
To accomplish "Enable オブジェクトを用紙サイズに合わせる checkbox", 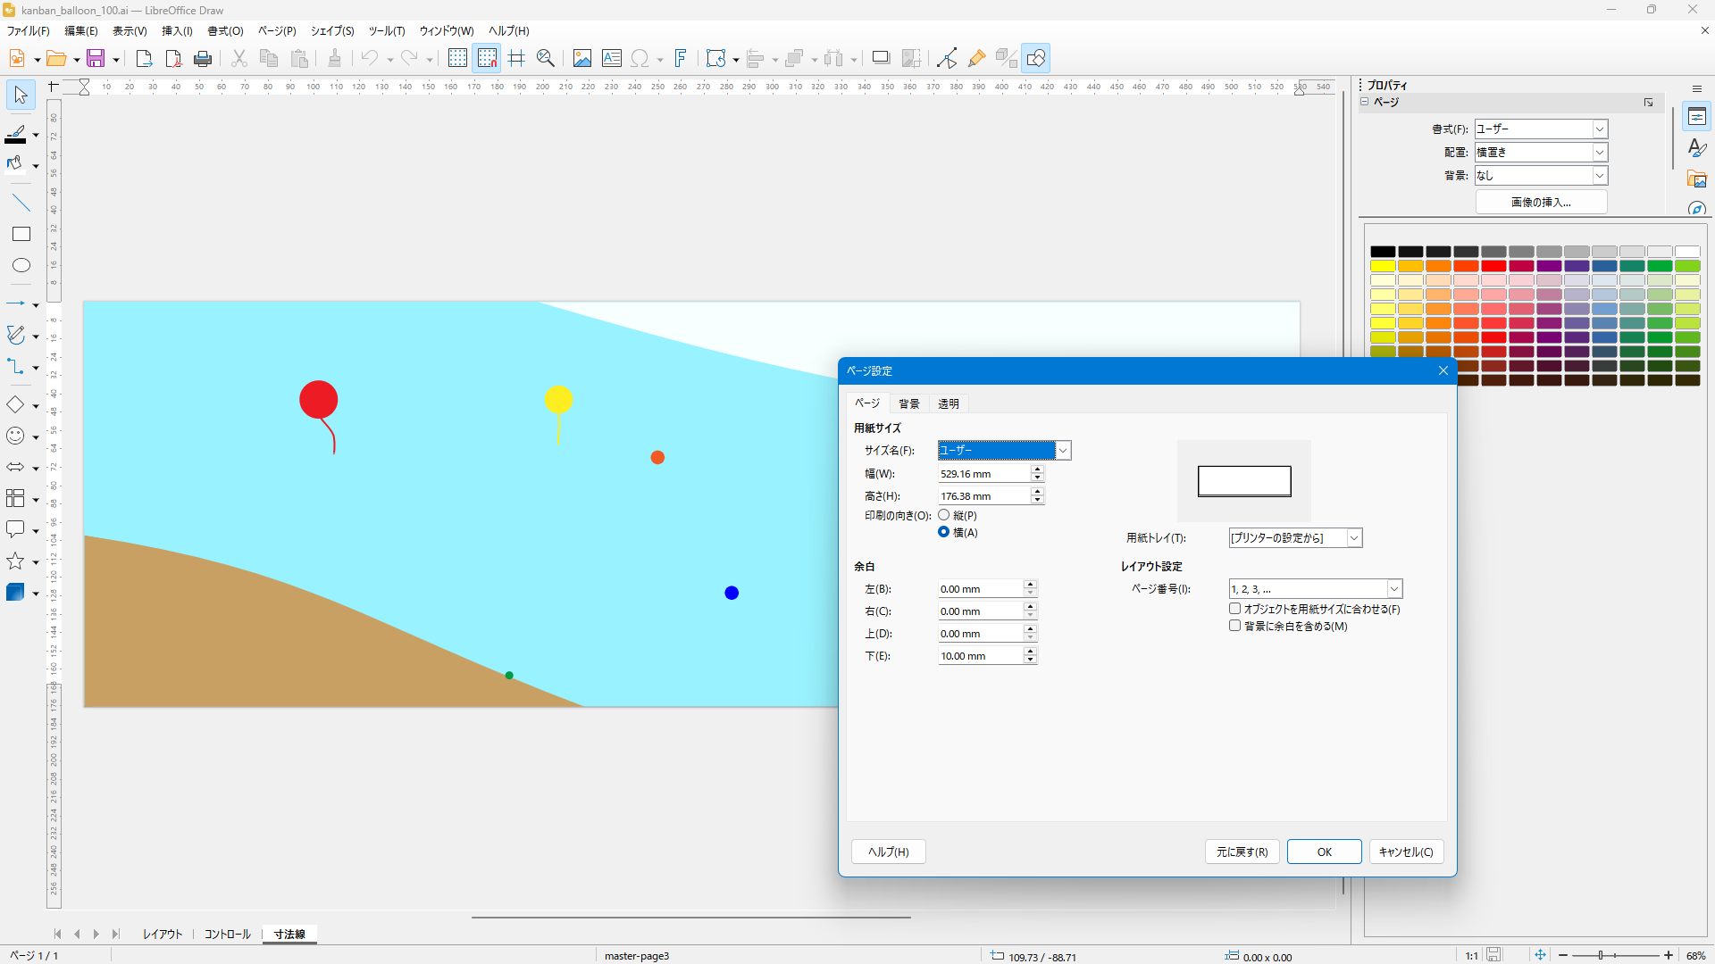I will 1234,608.
